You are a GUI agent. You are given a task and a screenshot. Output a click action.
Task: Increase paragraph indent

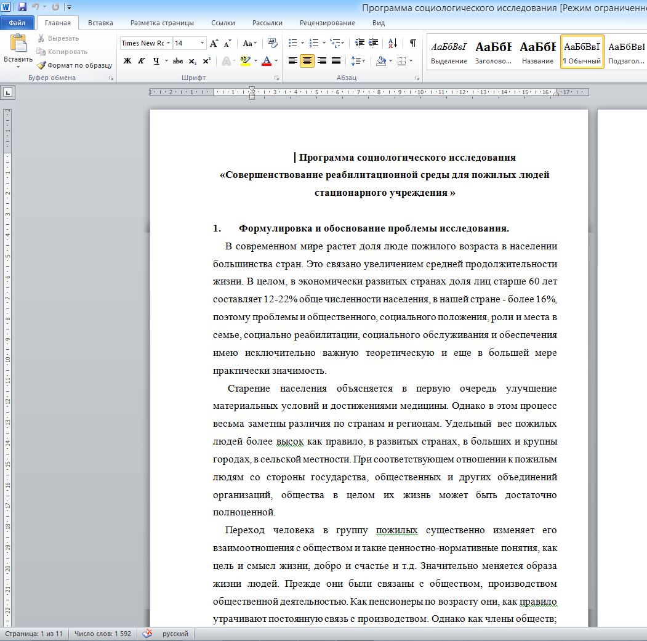(374, 43)
